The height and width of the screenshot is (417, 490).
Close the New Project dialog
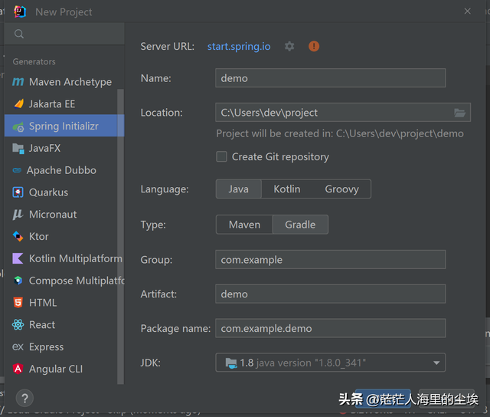[468, 11]
